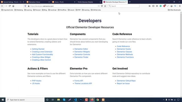Open the browser home page
The width and height of the screenshot is (182, 102).
[13, 6]
